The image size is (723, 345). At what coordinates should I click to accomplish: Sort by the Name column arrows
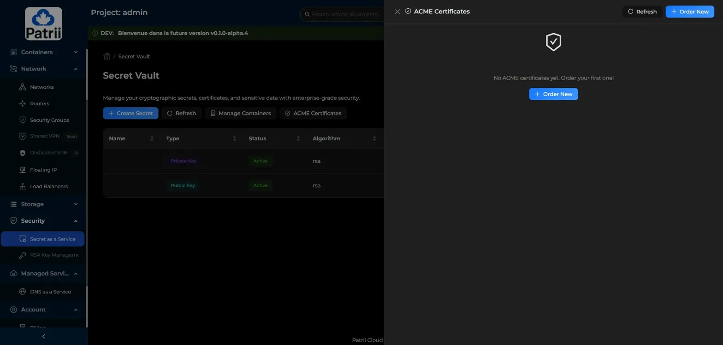[x=152, y=138]
